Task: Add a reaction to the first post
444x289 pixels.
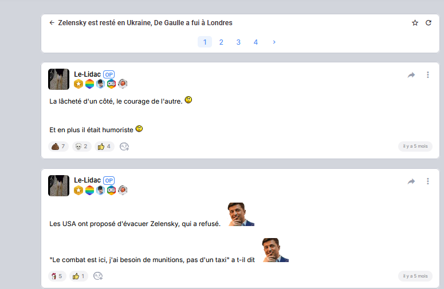Action: pyautogui.click(x=124, y=147)
